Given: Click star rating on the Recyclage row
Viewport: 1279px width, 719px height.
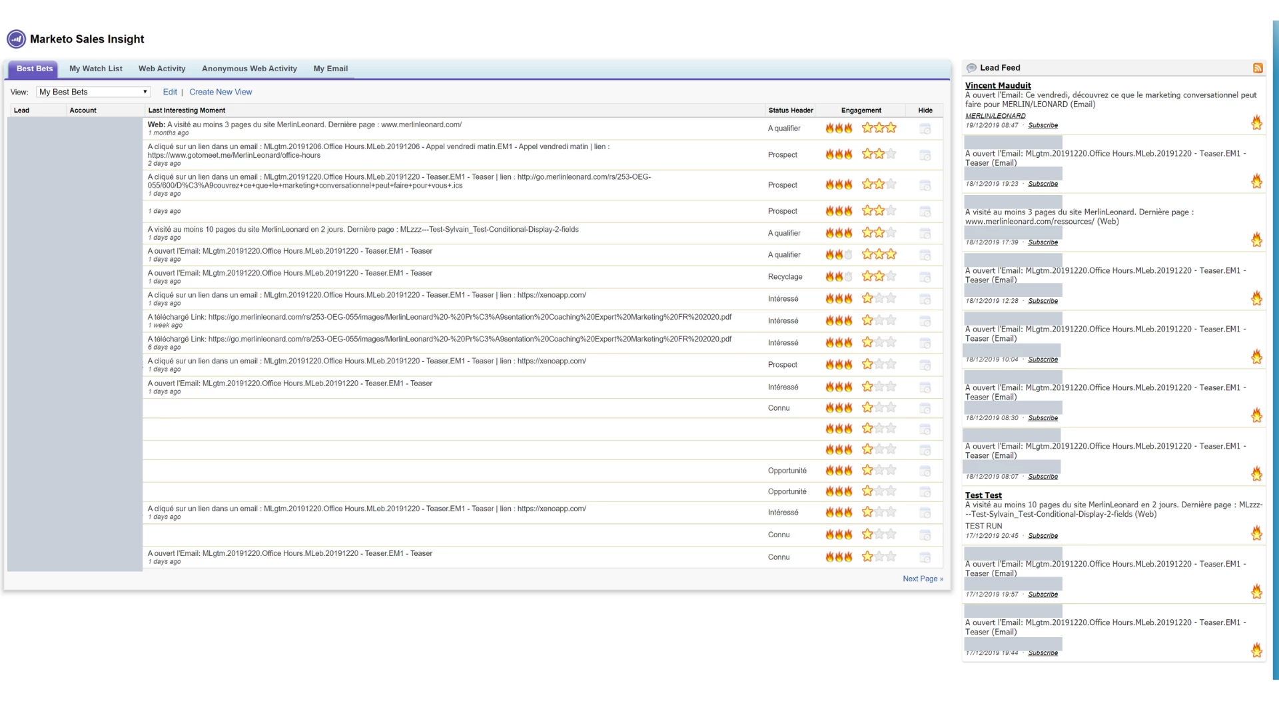Looking at the screenshot, I should point(879,276).
